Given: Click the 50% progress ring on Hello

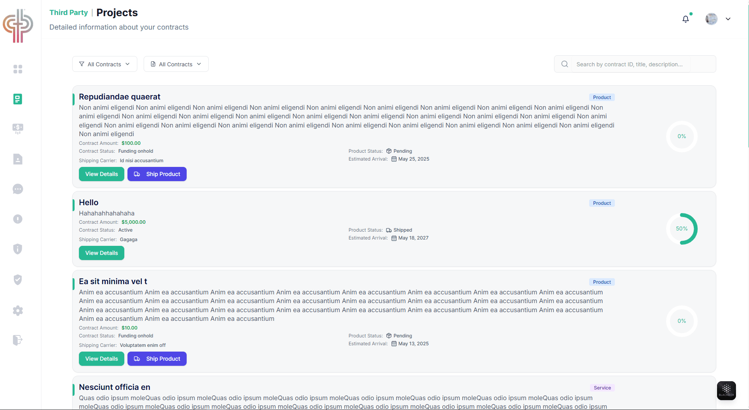Looking at the screenshot, I should [x=682, y=228].
